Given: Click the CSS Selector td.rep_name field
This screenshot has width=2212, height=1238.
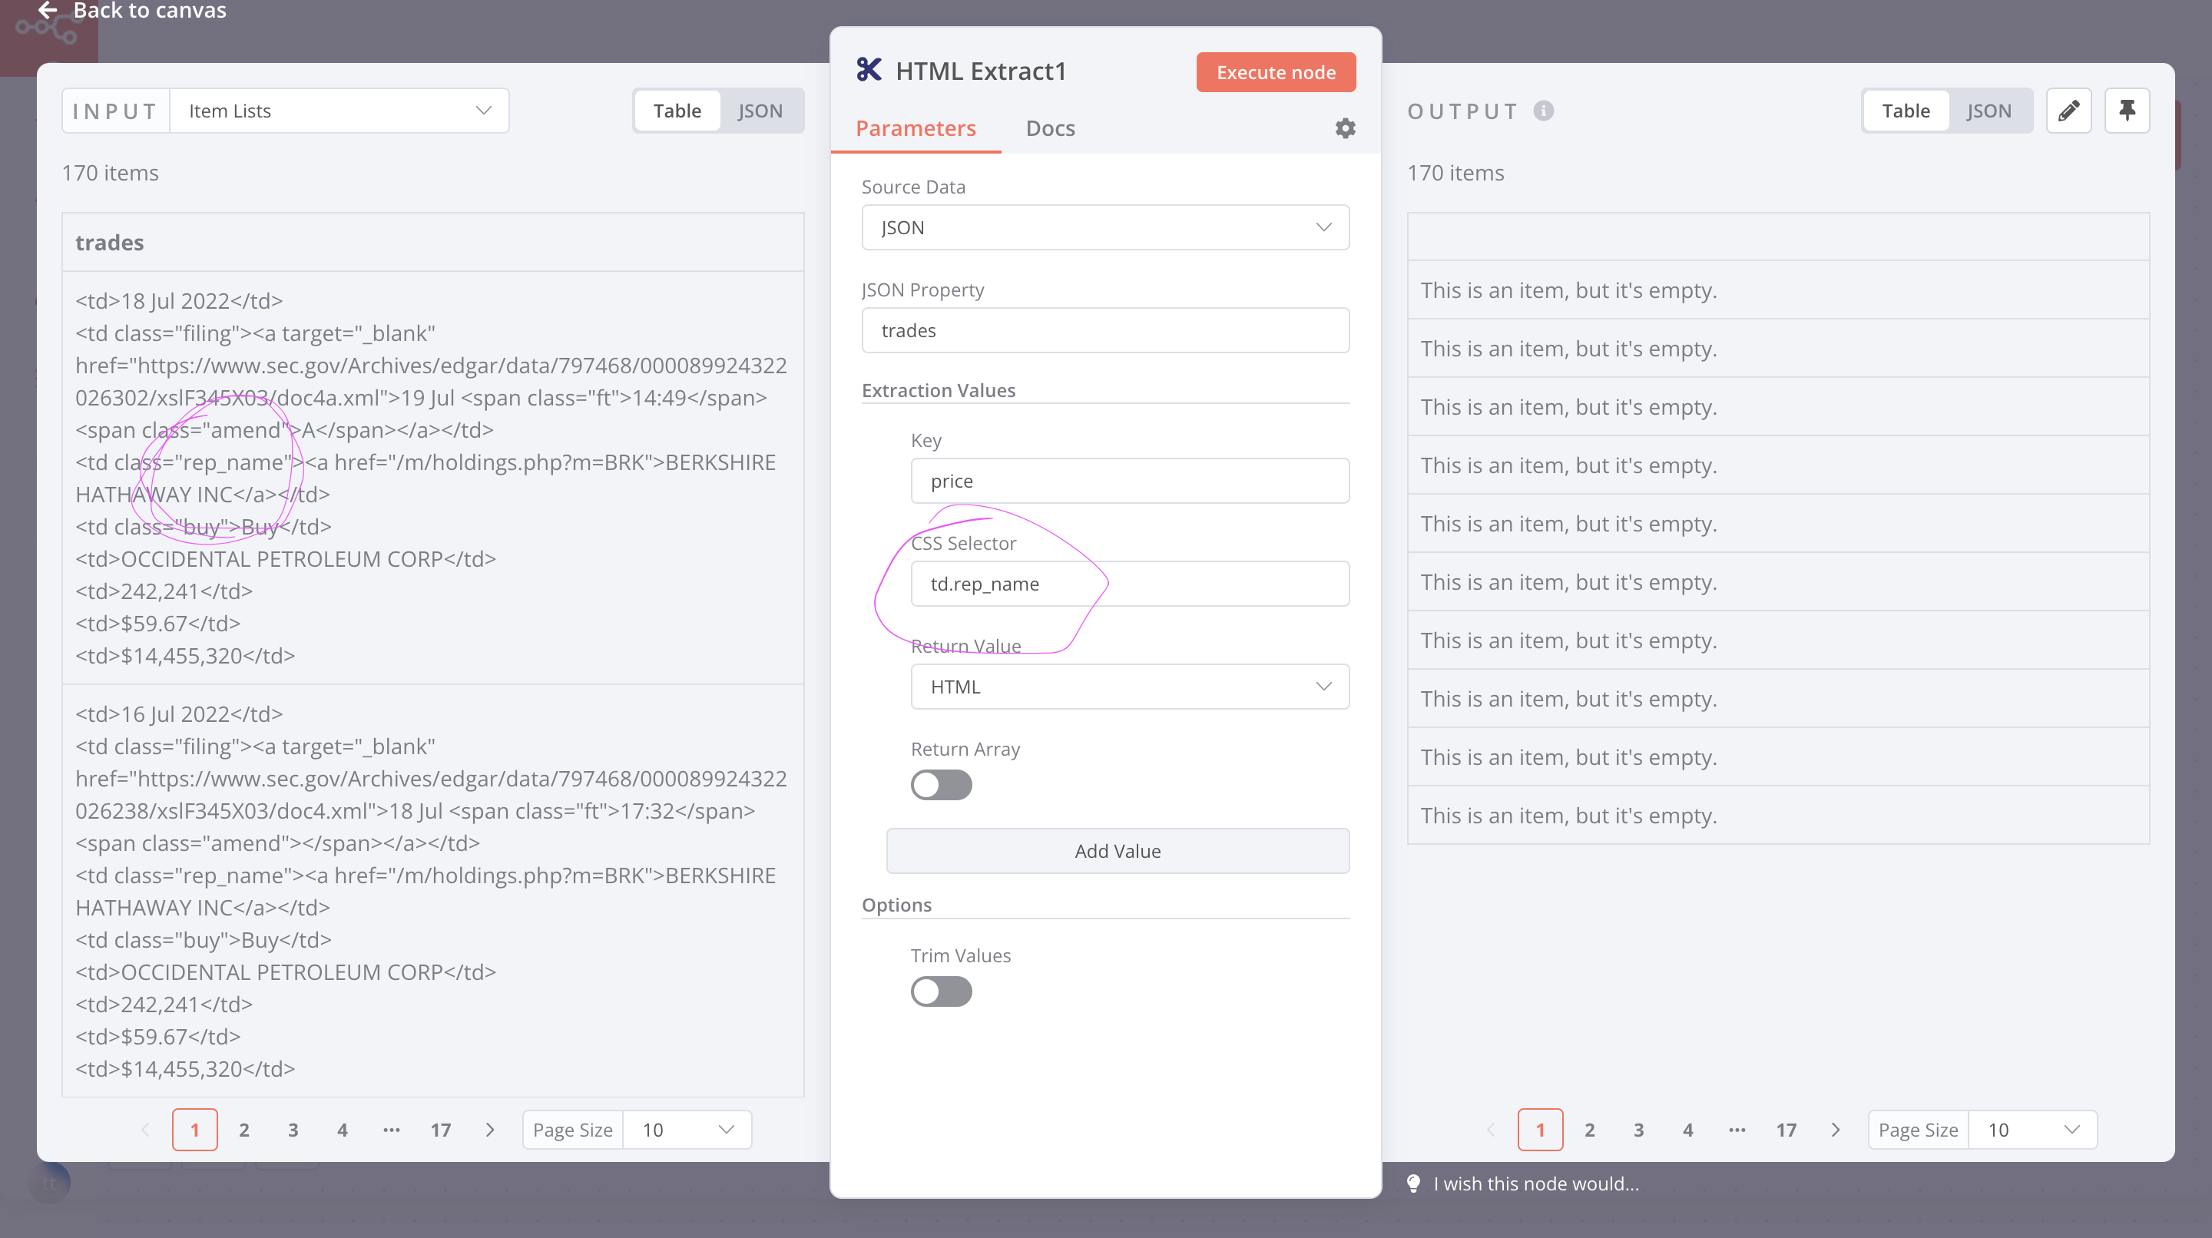Looking at the screenshot, I should (1130, 584).
